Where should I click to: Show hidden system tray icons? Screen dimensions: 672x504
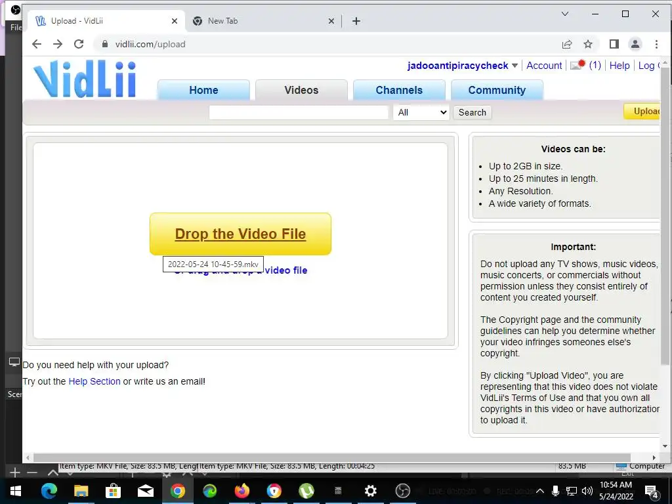point(540,491)
